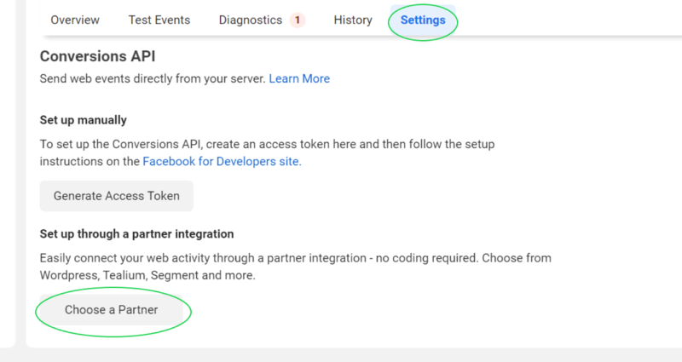Go to the Diagnostics tab
The width and height of the screenshot is (682, 362).
250,20
